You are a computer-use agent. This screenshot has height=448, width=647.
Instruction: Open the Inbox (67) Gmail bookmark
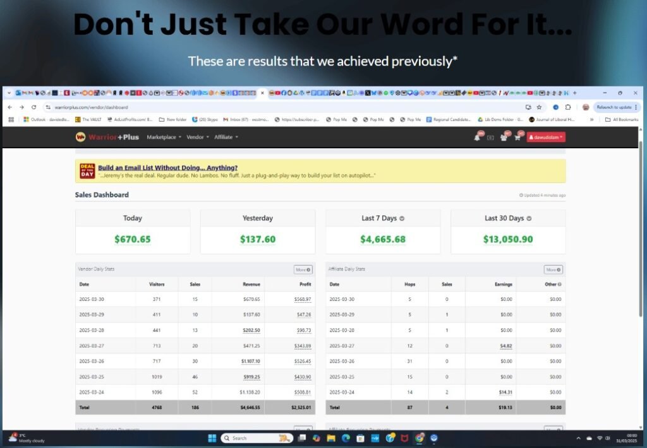click(x=246, y=119)
